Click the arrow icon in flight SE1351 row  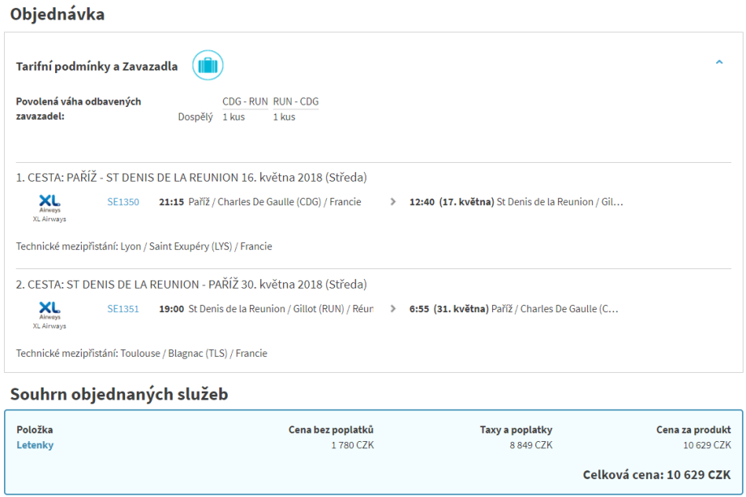point(393,309)
